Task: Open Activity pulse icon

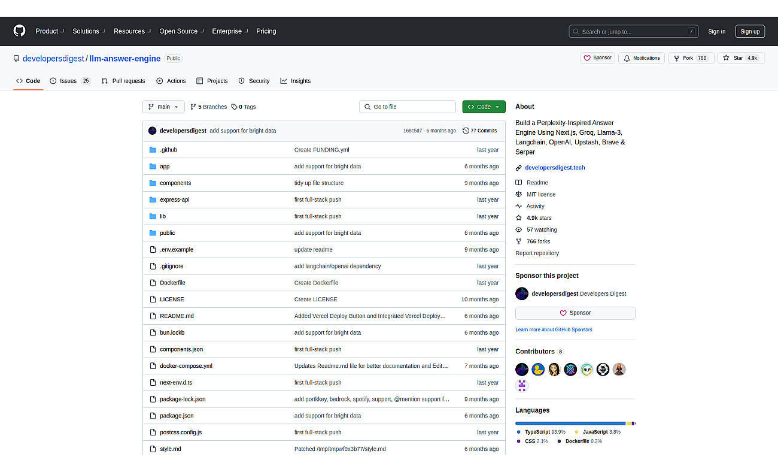Action: pos(519,206)
